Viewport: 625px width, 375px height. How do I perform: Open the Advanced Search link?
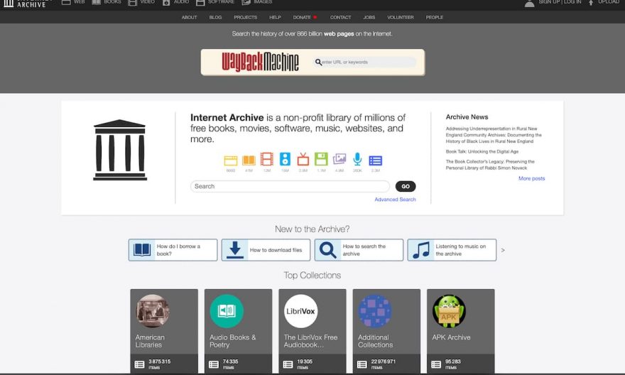395,200
